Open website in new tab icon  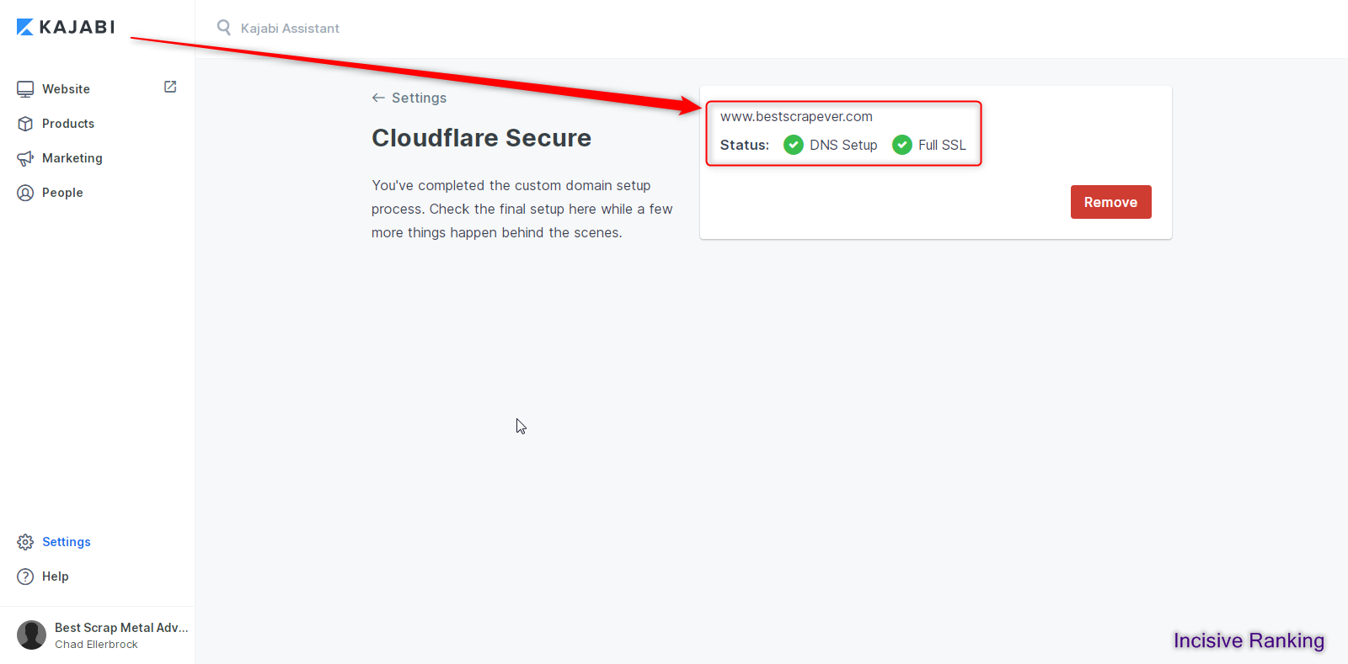pyautogui.click(x=170, y=87)
